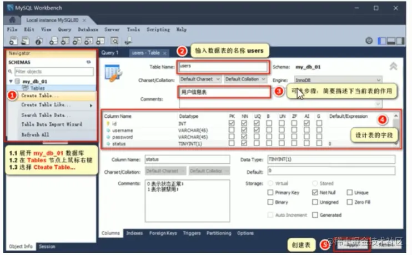Image resolution: width=412 pixels, height=255 pixels.
Task: Enable the Unsigned checkbox
Action: tap(315, 202)
